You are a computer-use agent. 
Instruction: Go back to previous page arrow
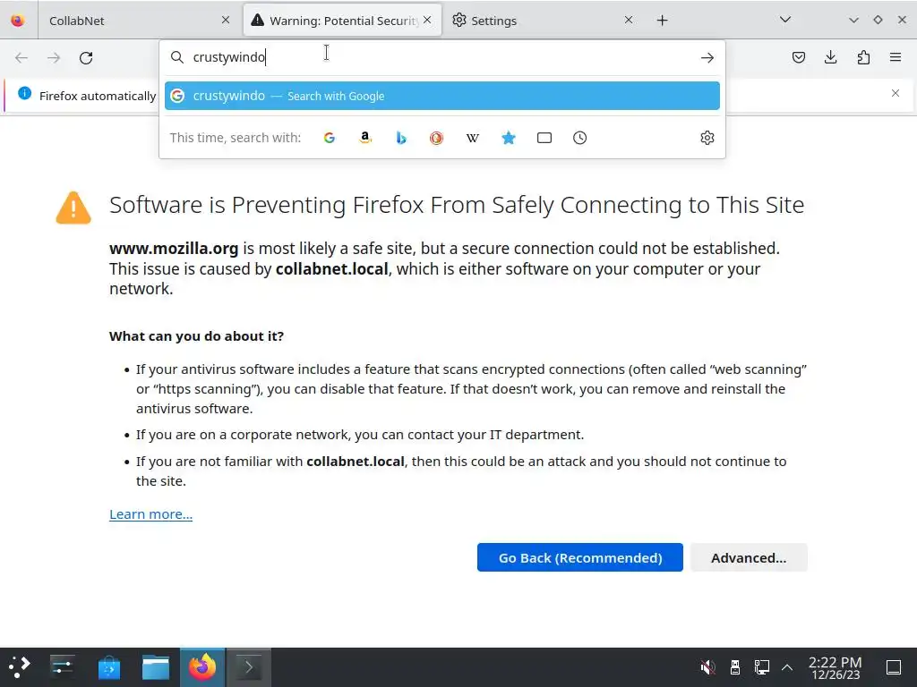pos(21,58)
